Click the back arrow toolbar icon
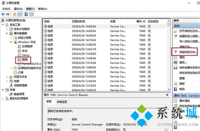Screen dimensions: 200x131 (x=3, y=14)
